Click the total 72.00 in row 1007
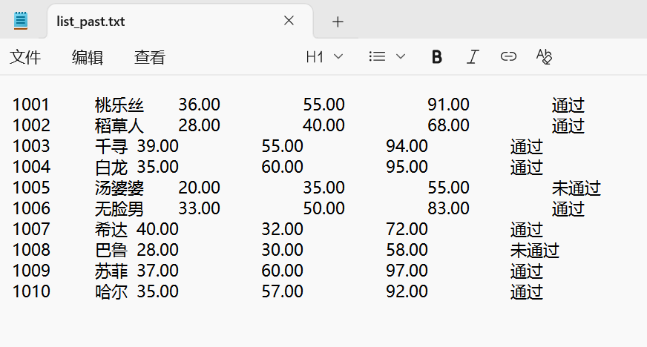647x347 pixels. 407,229
